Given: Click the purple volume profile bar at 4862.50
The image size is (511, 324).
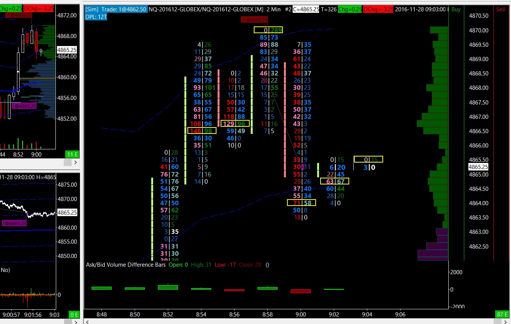Looking at the screenshot, I should click(437, 246).
